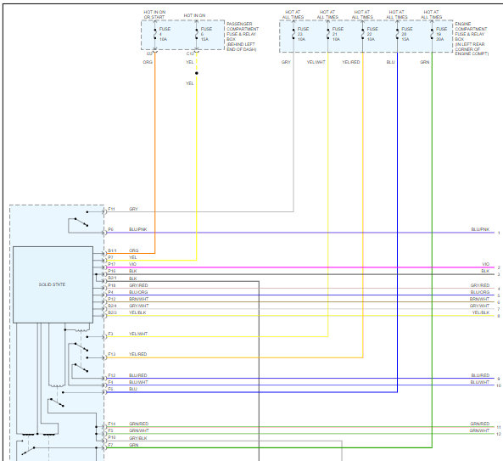
Task: Click the VIO label beside pin P17
Action: pos(133,264)
